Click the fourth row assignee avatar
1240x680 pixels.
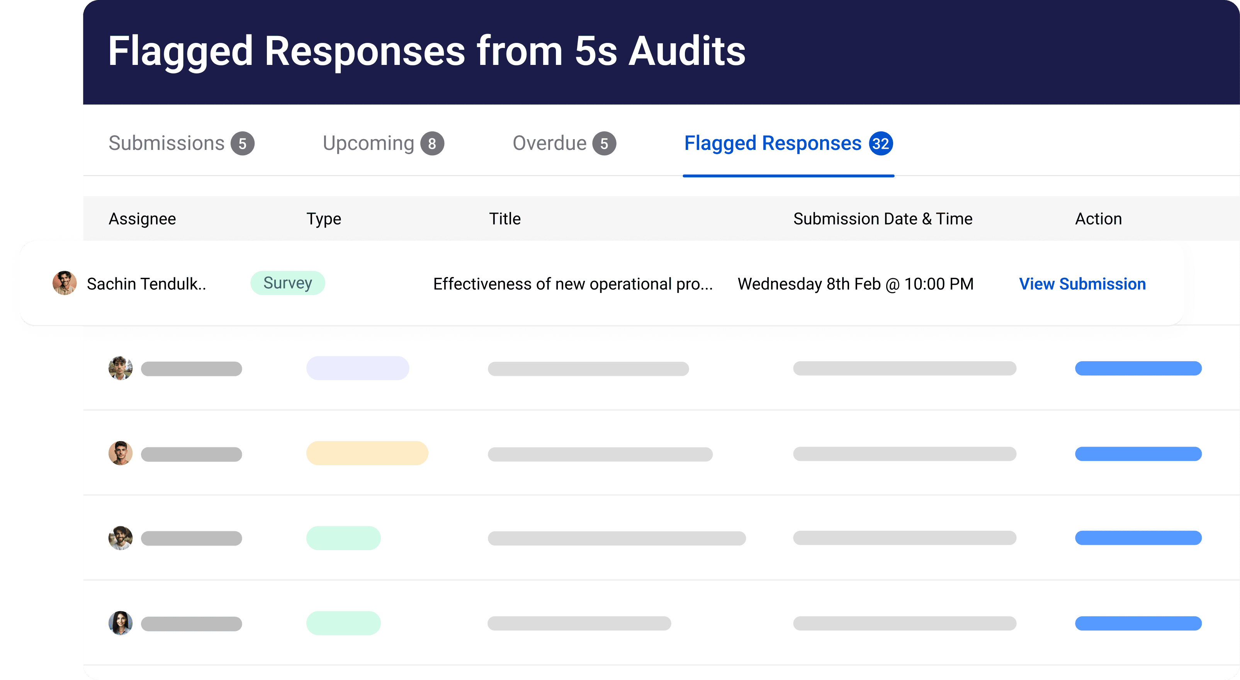pyautogui.click(x=121, y=538)
